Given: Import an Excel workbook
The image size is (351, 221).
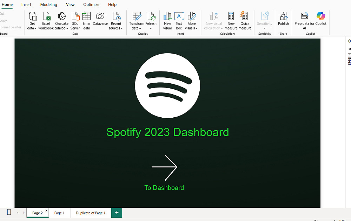Looking at the screenshot, I should (x=46, y=21).
